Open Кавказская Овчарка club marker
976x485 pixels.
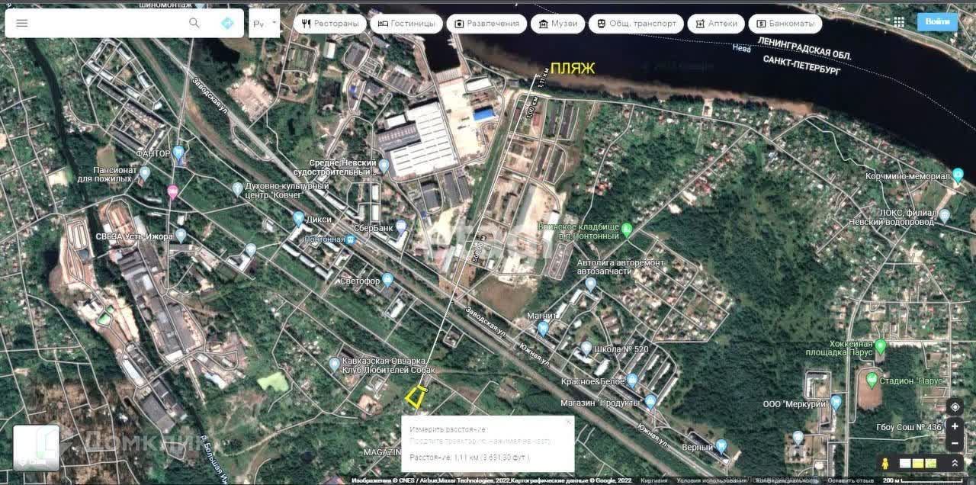334,365
